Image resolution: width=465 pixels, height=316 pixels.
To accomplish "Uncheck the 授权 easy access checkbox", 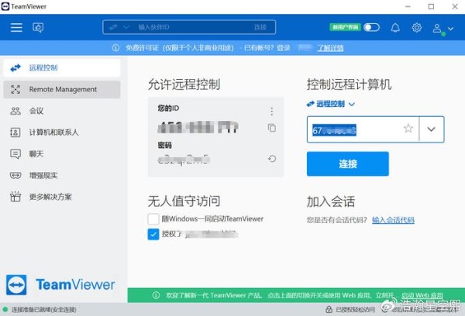I will point(153,234).
